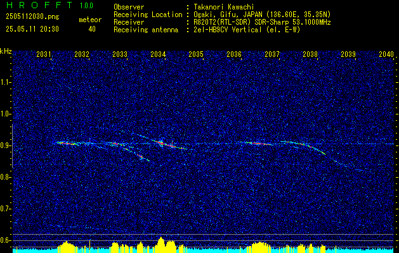Click the kHz axis unit label
Screen dimensions: 399x253
click(6, 51)
